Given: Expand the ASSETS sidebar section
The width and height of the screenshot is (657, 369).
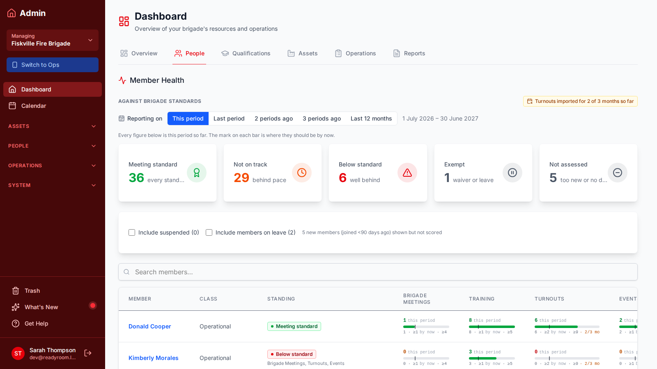Looking at the screenshot, I should click(53, 126).
